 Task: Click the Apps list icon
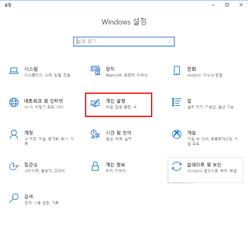pos(177,102)
